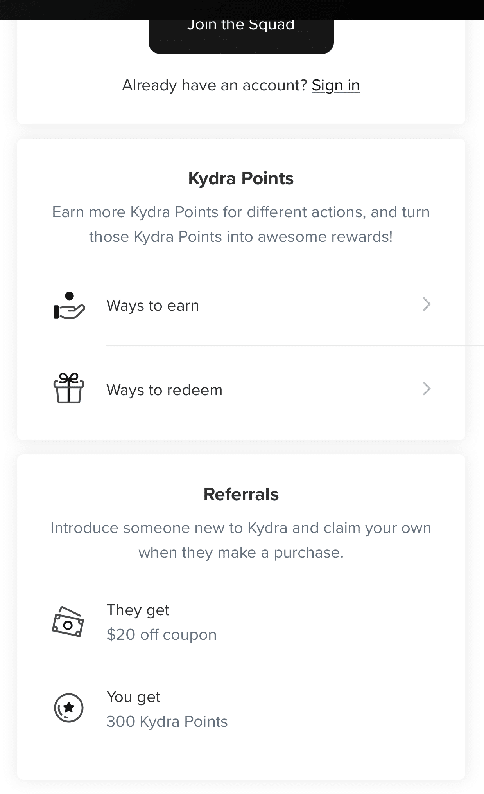Click the gift box redeem icon

click(x=69, y=388)
